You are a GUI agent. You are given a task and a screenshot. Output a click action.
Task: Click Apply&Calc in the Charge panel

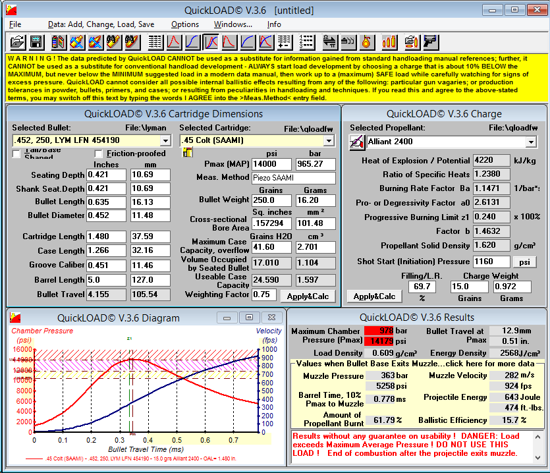[x=374, y=296]
